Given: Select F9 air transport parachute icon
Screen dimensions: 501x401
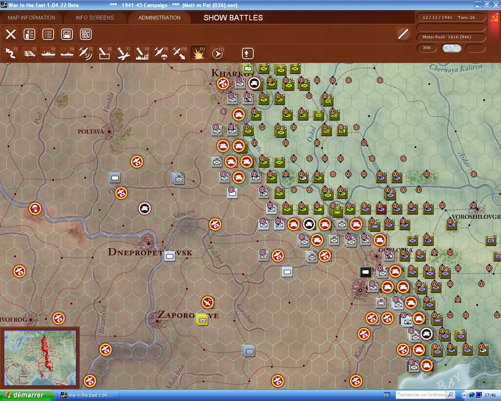Looking at the screenshot, I should (161, 53).
